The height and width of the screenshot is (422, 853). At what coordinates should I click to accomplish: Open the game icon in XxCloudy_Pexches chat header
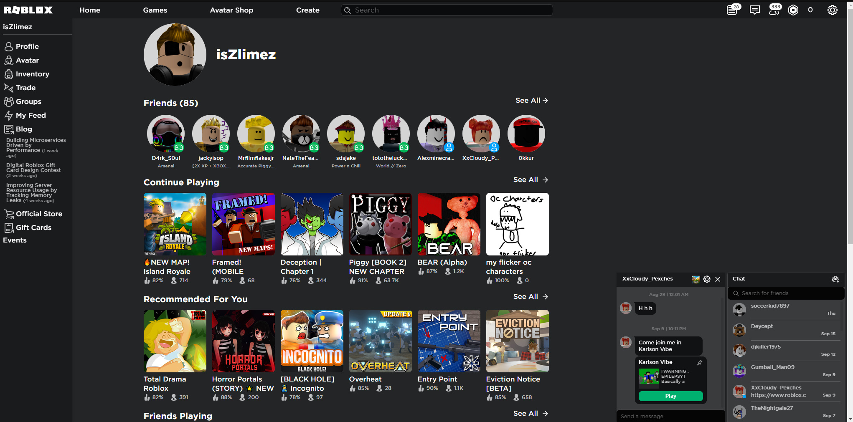click(x=696, y=279)
